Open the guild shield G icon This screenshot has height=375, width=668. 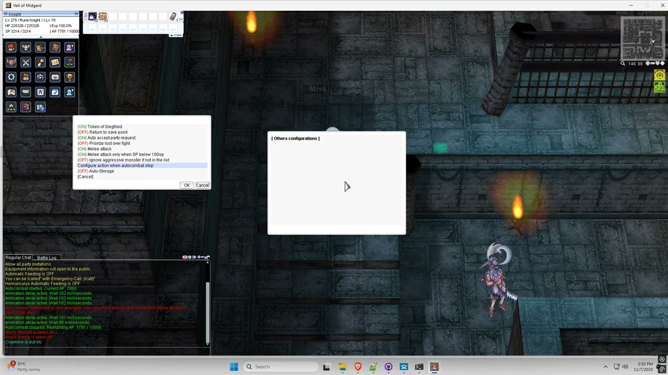point(11,62)
